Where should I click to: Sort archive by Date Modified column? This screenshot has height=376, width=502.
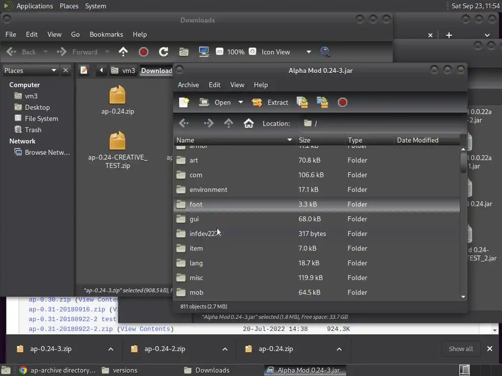(x=427, y=140)
